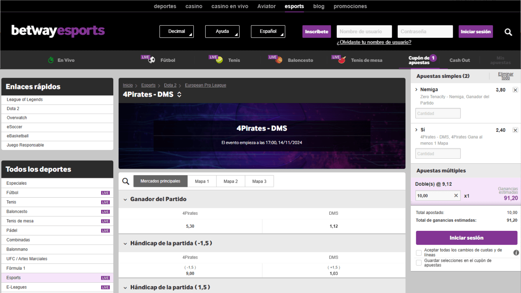Check Guardar selecciones en el cupón

point(419,263)
